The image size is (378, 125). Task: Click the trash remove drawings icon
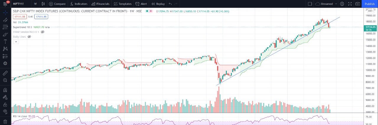click(5, 121)
